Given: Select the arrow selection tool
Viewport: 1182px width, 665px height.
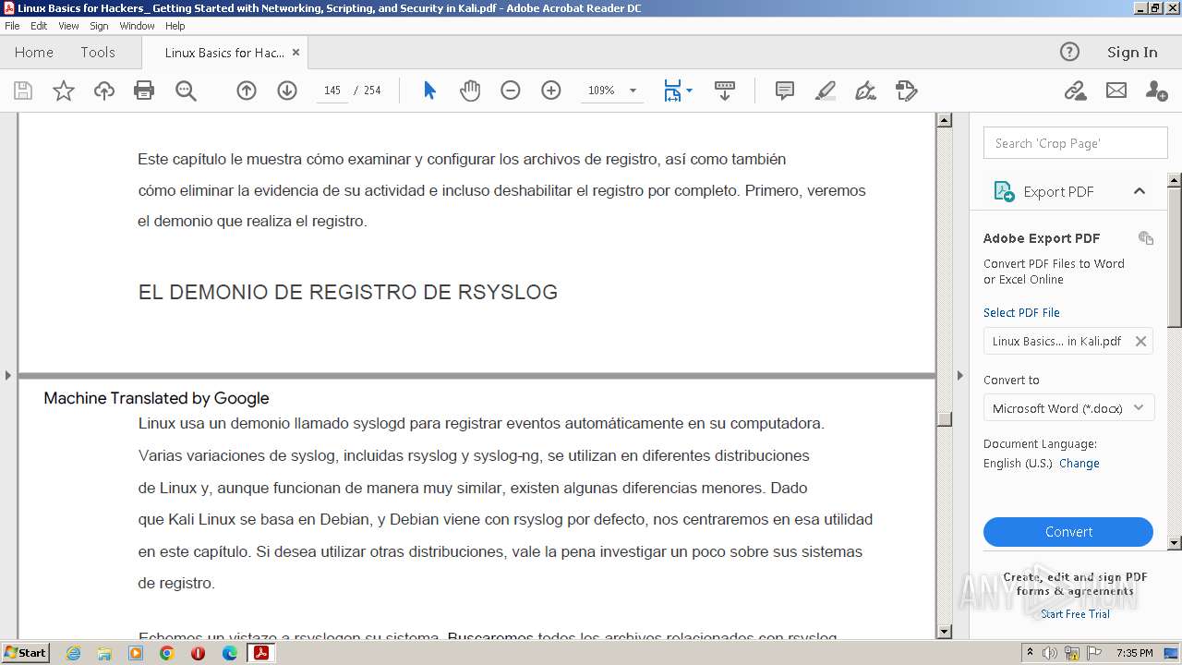Looking at the screenshot, I should pyautogui.click(x=429, y=91).
